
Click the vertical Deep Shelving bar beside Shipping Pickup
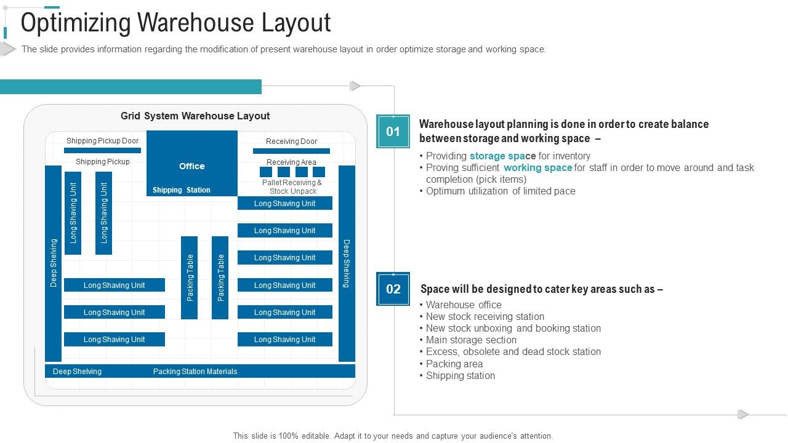click(54, 263)
